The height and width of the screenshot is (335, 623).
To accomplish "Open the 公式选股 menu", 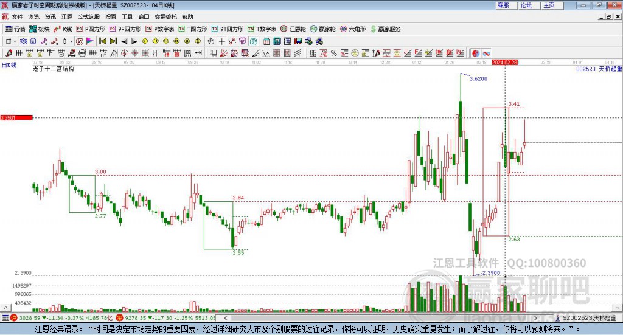I will [x=89, y=16].
